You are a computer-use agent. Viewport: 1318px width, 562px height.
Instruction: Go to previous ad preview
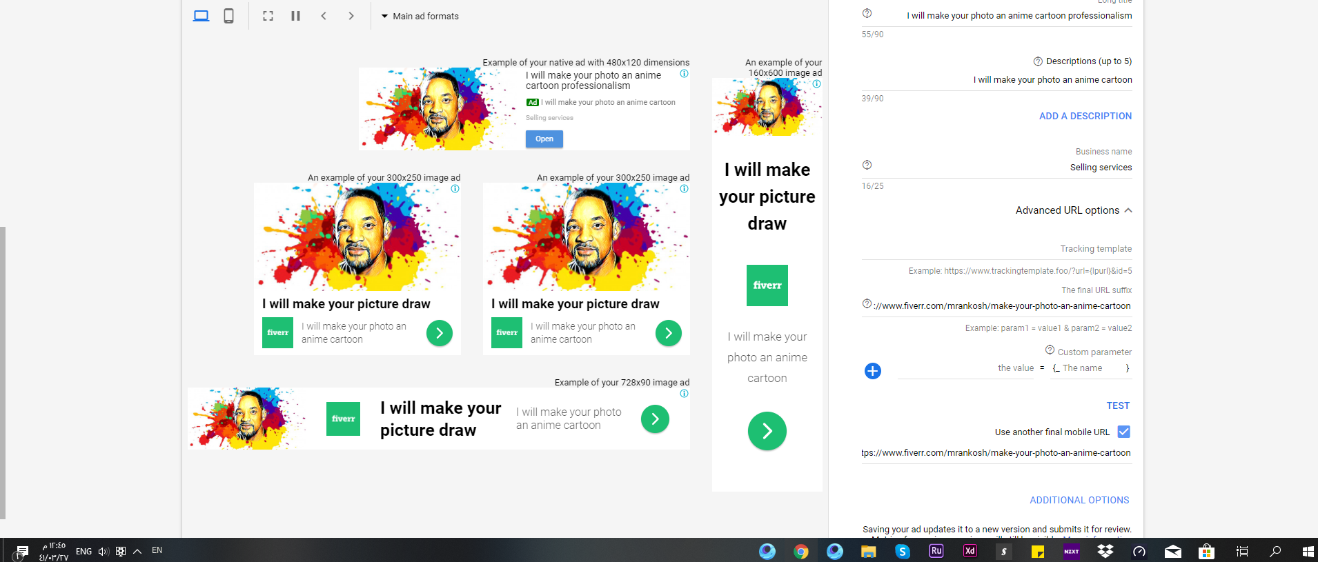pos(324,16)
